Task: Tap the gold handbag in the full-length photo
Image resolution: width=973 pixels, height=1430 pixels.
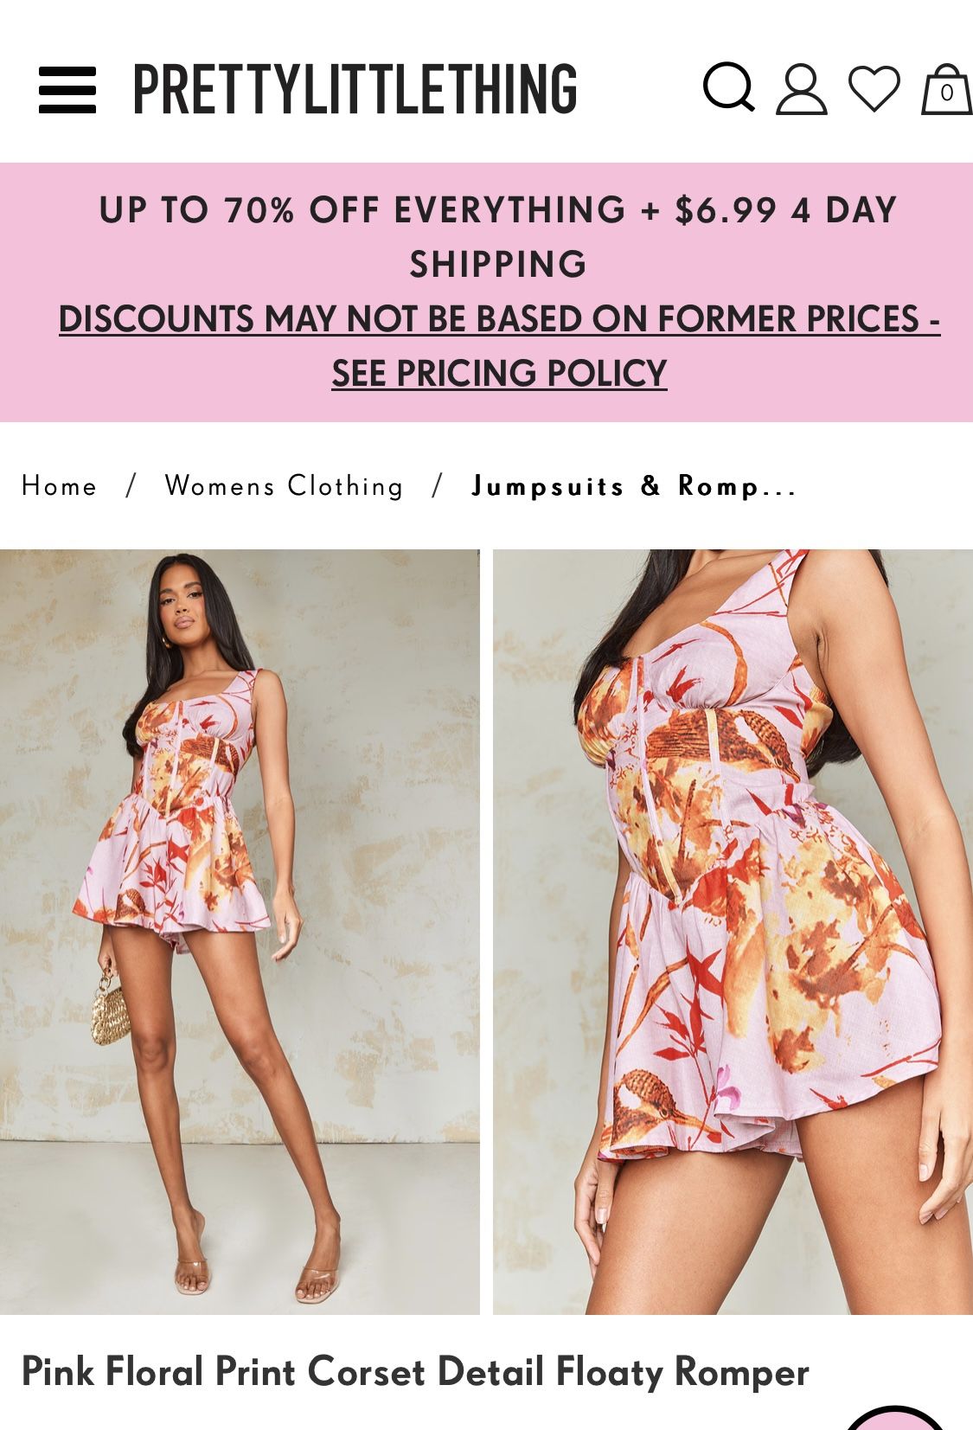Action: (111, 1008)
